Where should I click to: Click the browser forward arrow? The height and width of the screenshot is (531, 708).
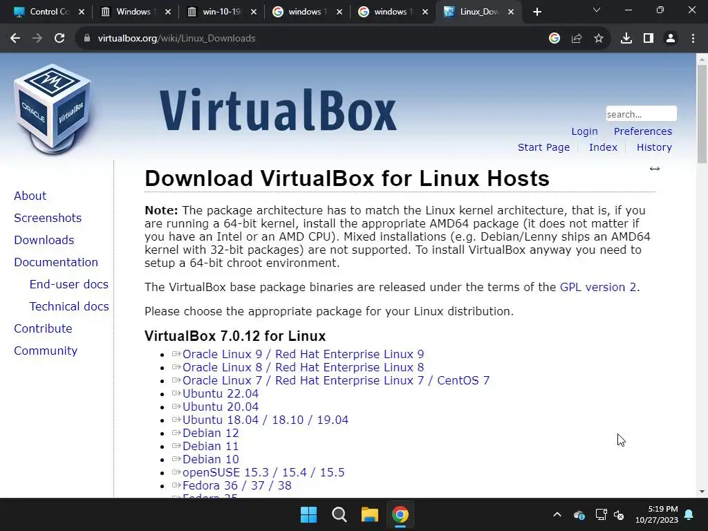pyautogui.click(x=37, y=39)
